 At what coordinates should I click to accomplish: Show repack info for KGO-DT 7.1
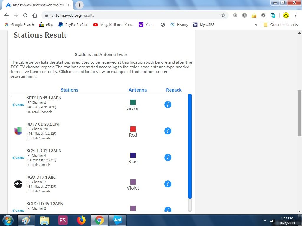[x=168, y=184]
